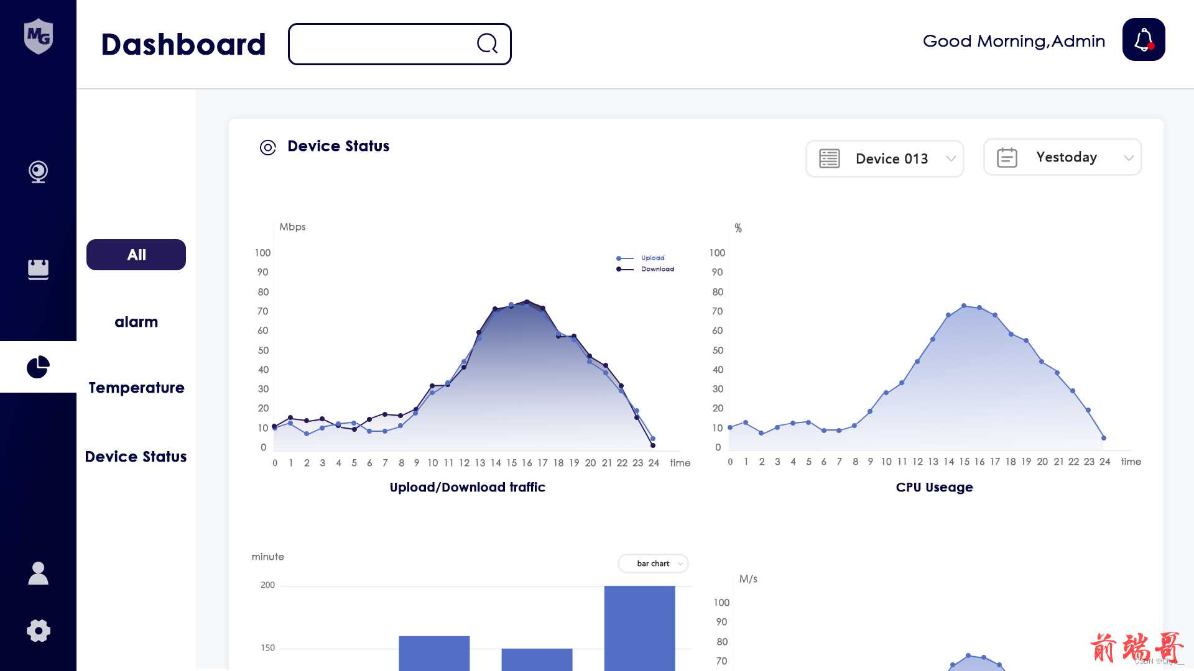The height and width of the screenshot is (671, 1194).
Task: Open the bar chart type dropdown
Action: tap(653, 564)
